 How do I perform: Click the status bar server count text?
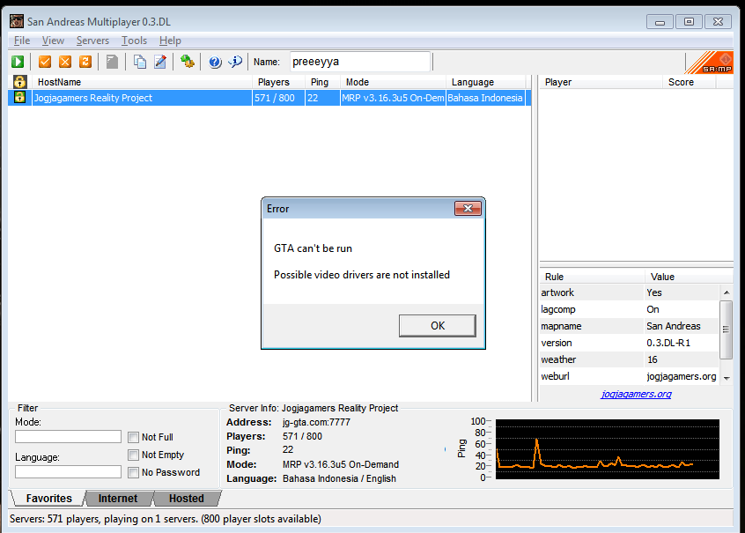pyautogui.click(x=166, y=519)
